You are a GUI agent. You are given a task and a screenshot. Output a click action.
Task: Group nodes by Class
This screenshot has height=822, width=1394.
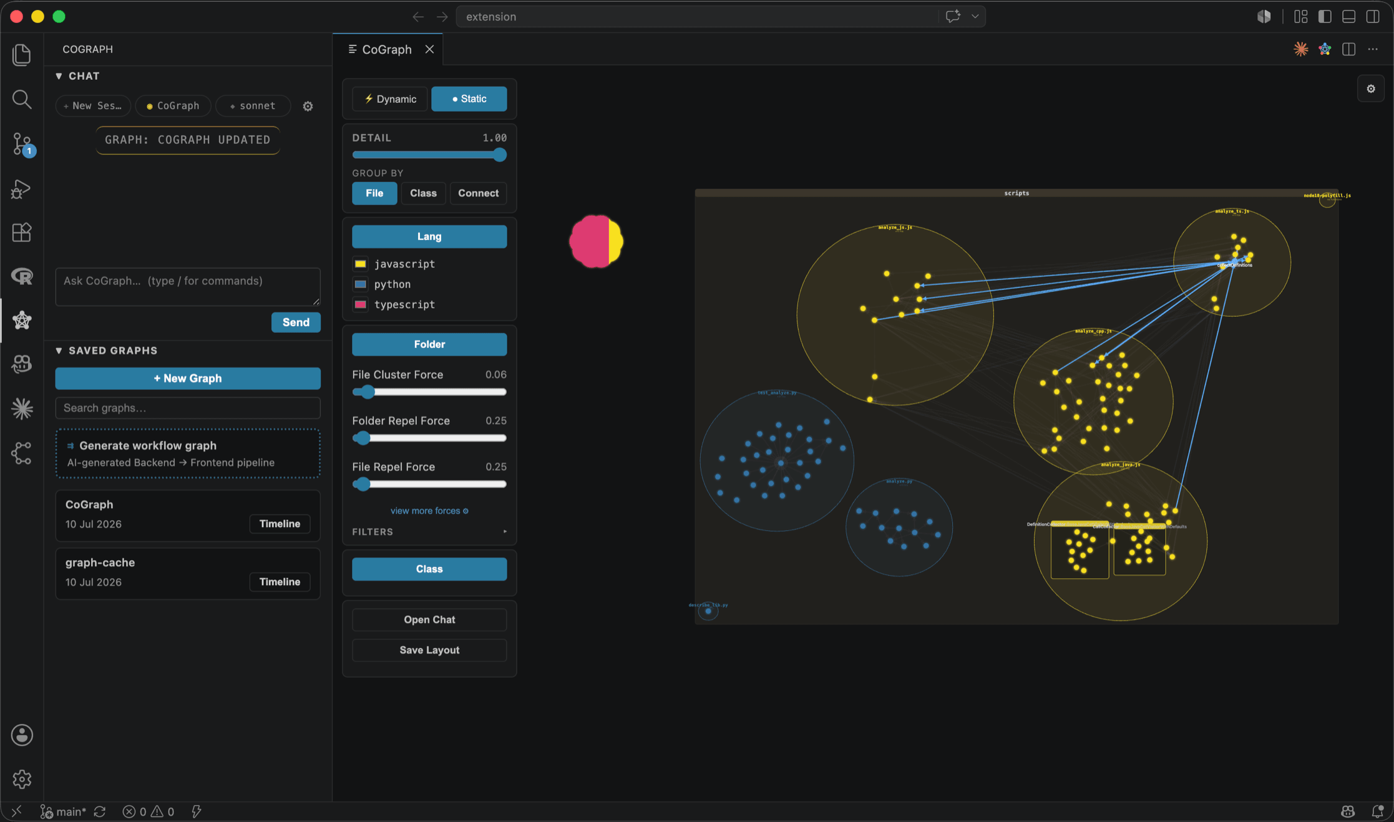(423, 193)
